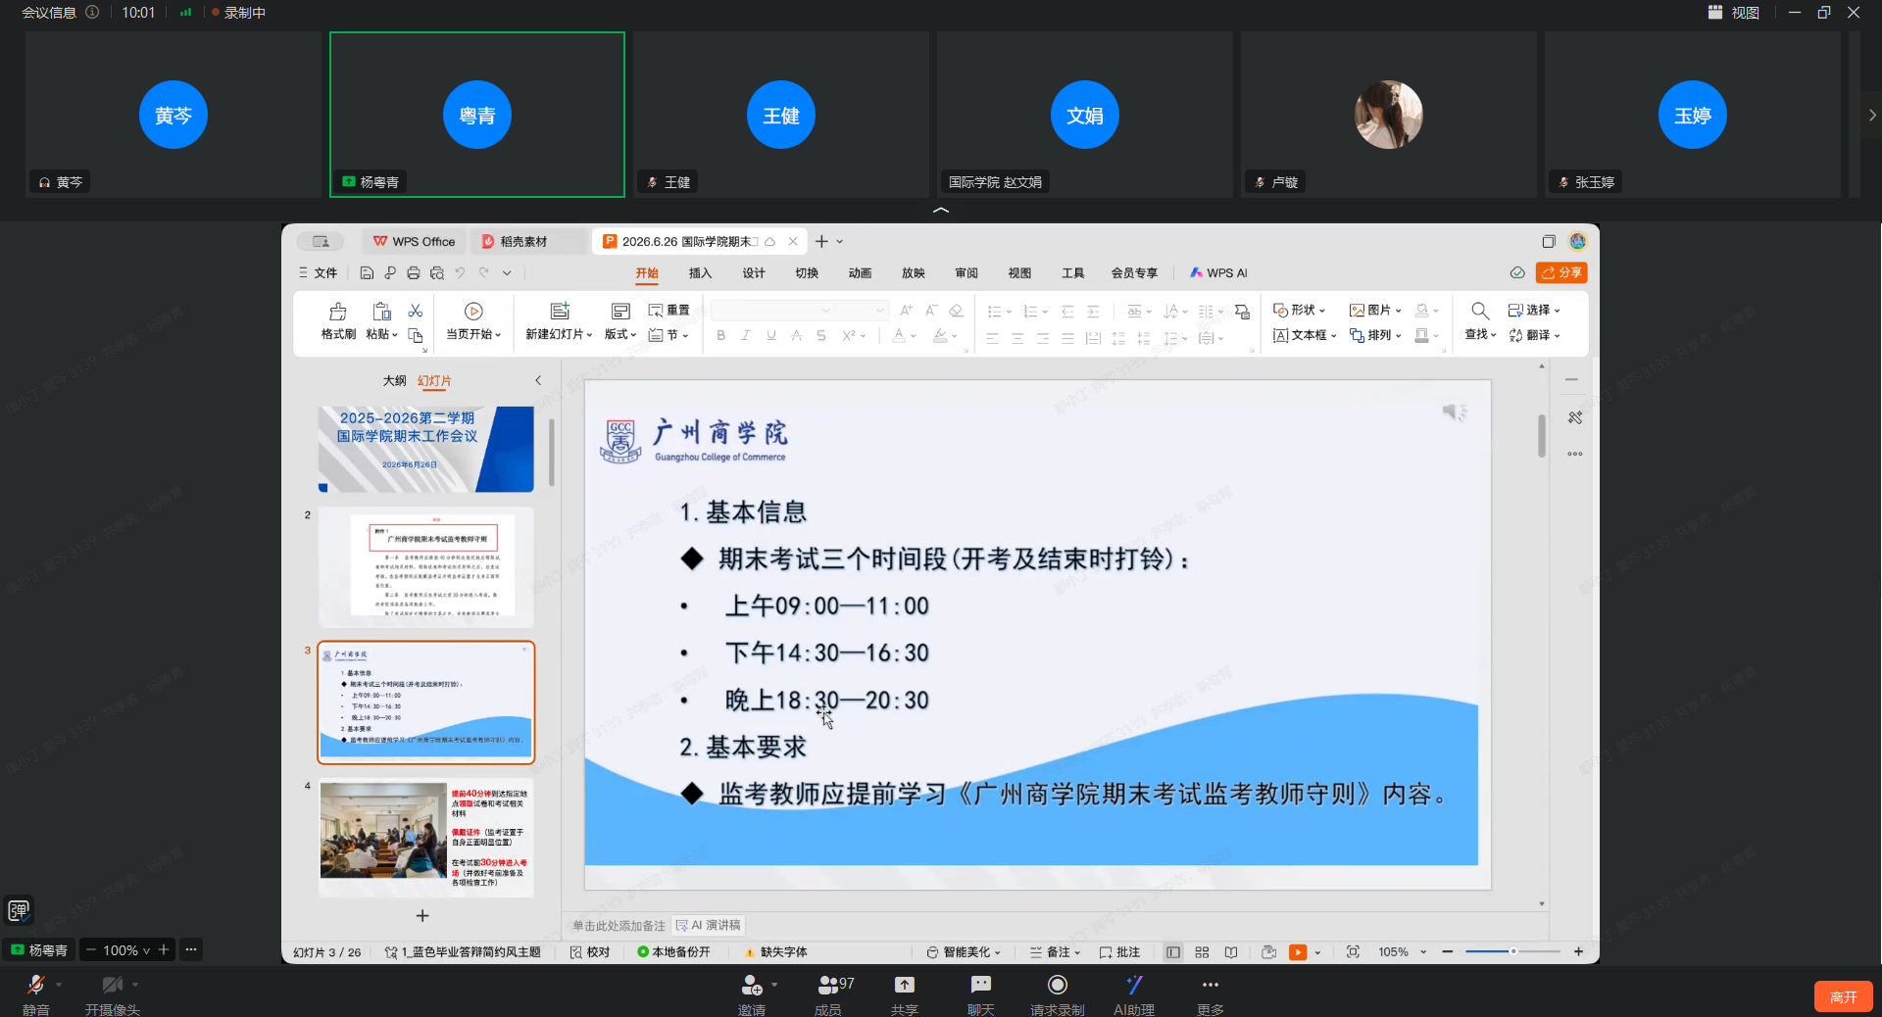Click the AI 演讲稿 button
Screen dimensions: 1882x1017
(x=710, y=926)
